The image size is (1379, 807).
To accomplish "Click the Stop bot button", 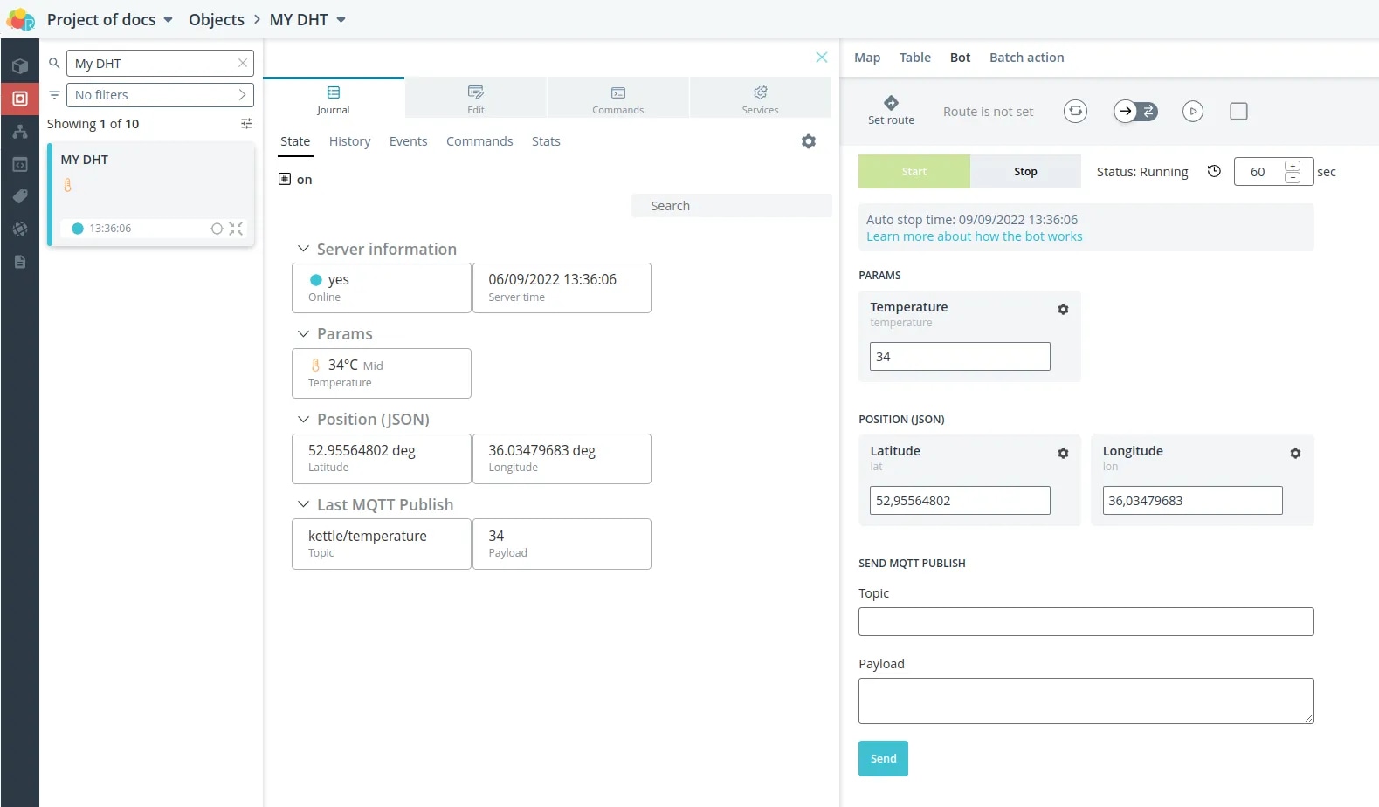I will tap(1025, 172).
